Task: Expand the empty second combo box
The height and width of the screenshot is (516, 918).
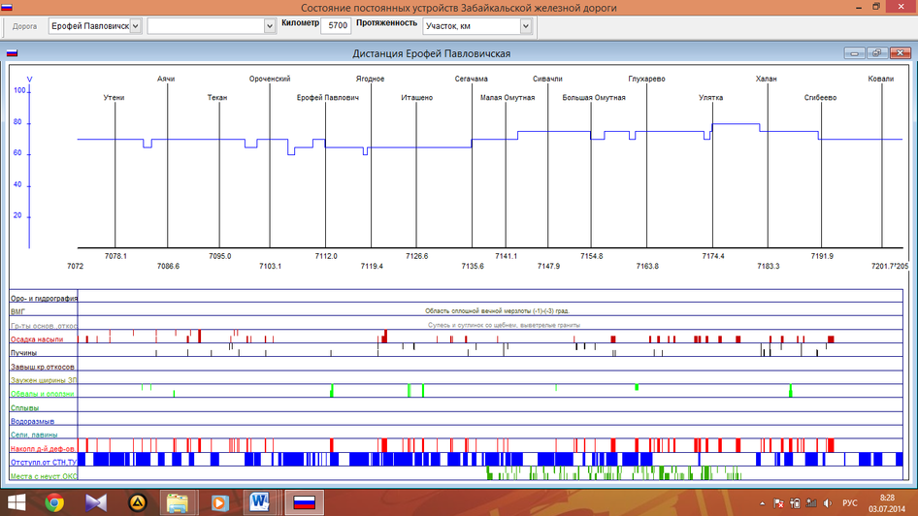Action: pos(270,26)
